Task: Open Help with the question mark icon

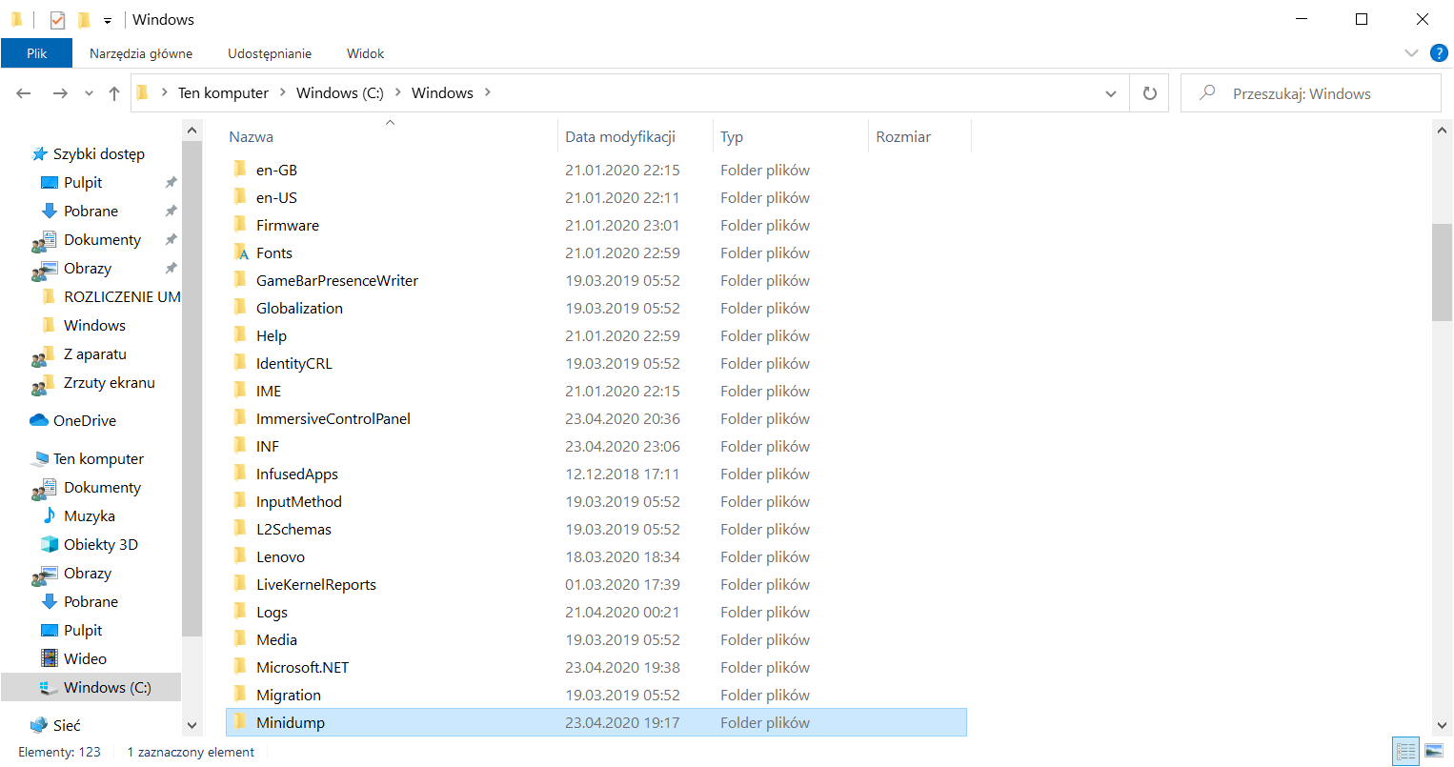Action: pyautogui.click(x=1439, y=53)
